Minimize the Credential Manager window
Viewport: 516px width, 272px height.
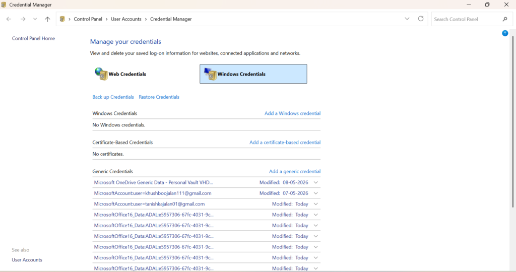click(x=469, y=5)
